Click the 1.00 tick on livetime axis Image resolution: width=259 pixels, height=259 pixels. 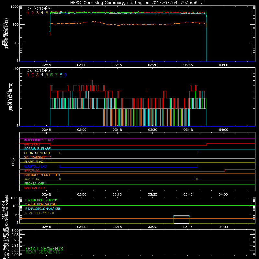tap(15, 230)
